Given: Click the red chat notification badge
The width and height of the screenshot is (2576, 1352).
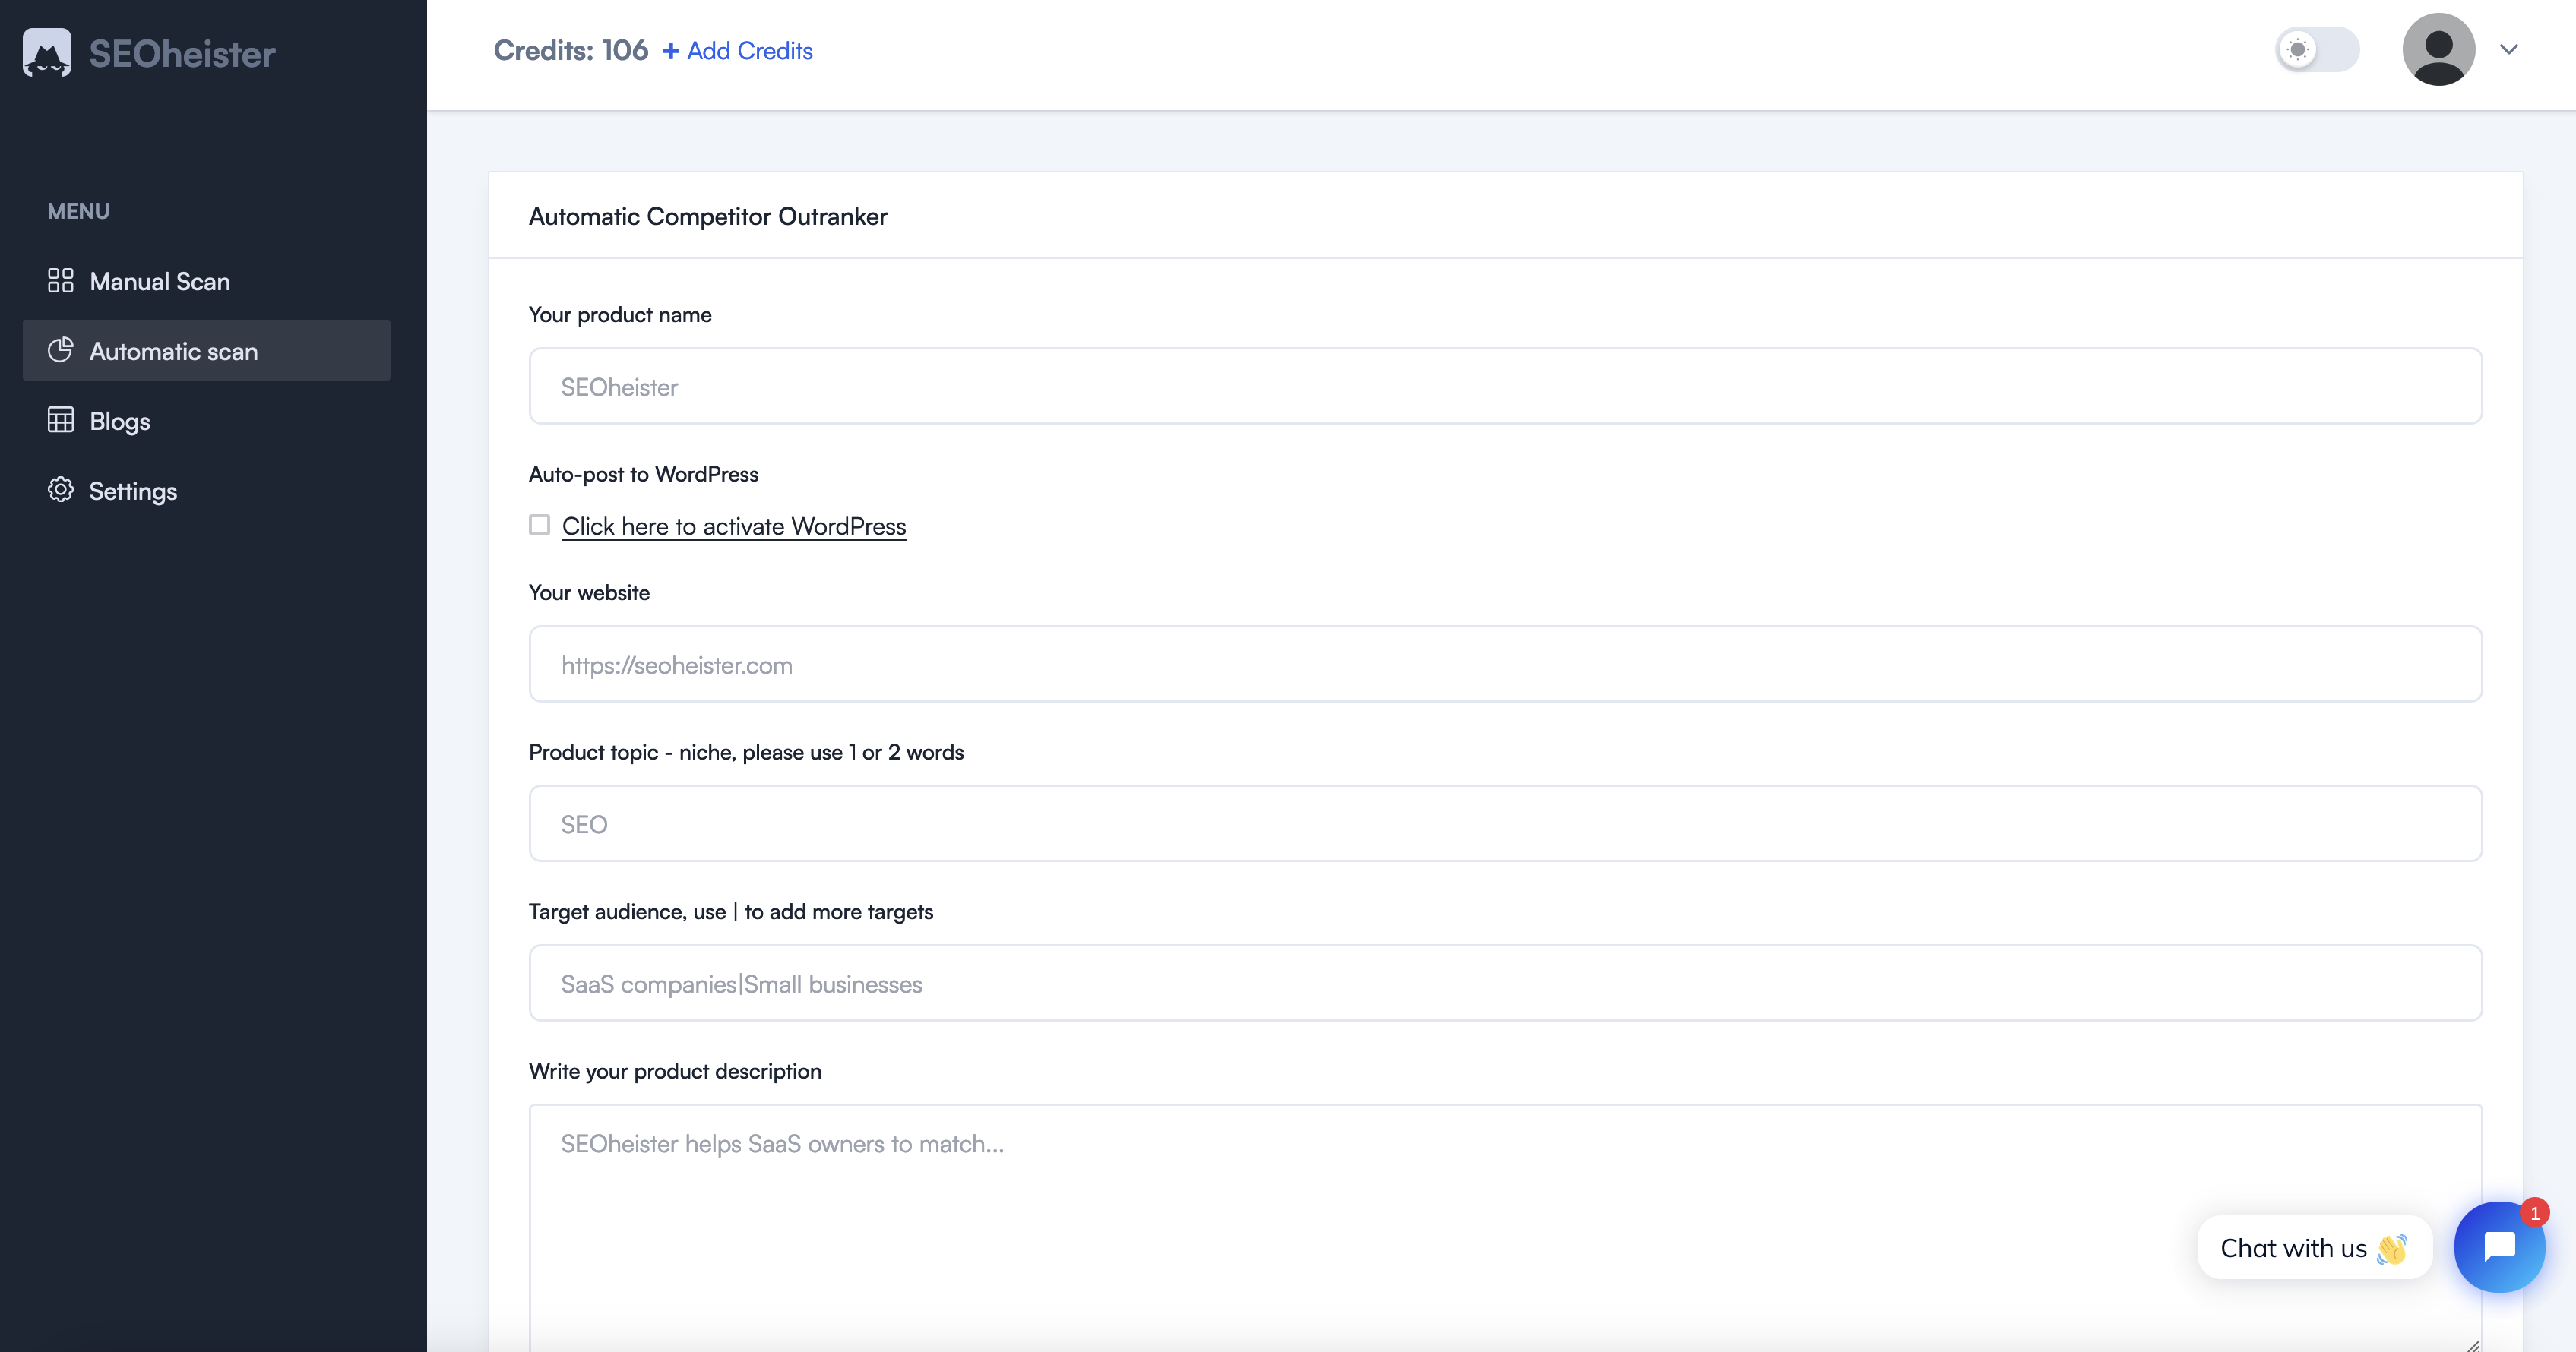Looking at the screenshot, I should pyautogui.click(x=2534, y=1212).
